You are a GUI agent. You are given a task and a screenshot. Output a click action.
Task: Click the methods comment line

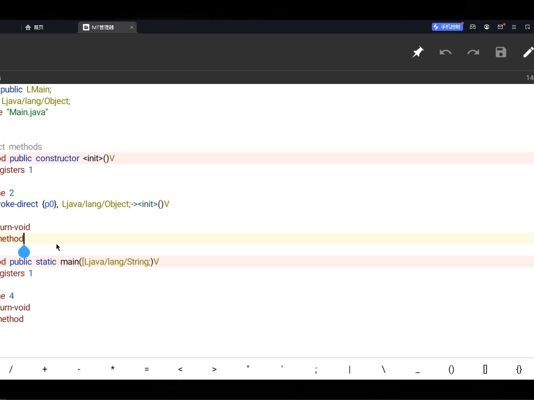(21, 147)
